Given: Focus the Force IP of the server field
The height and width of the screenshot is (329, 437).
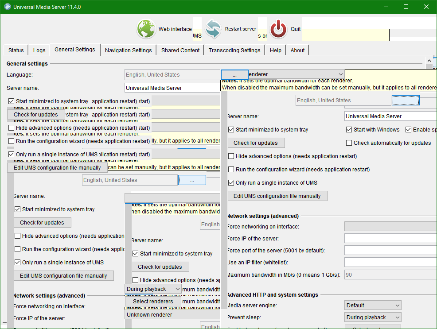Looking at the screenshot, I should [390, 238].
